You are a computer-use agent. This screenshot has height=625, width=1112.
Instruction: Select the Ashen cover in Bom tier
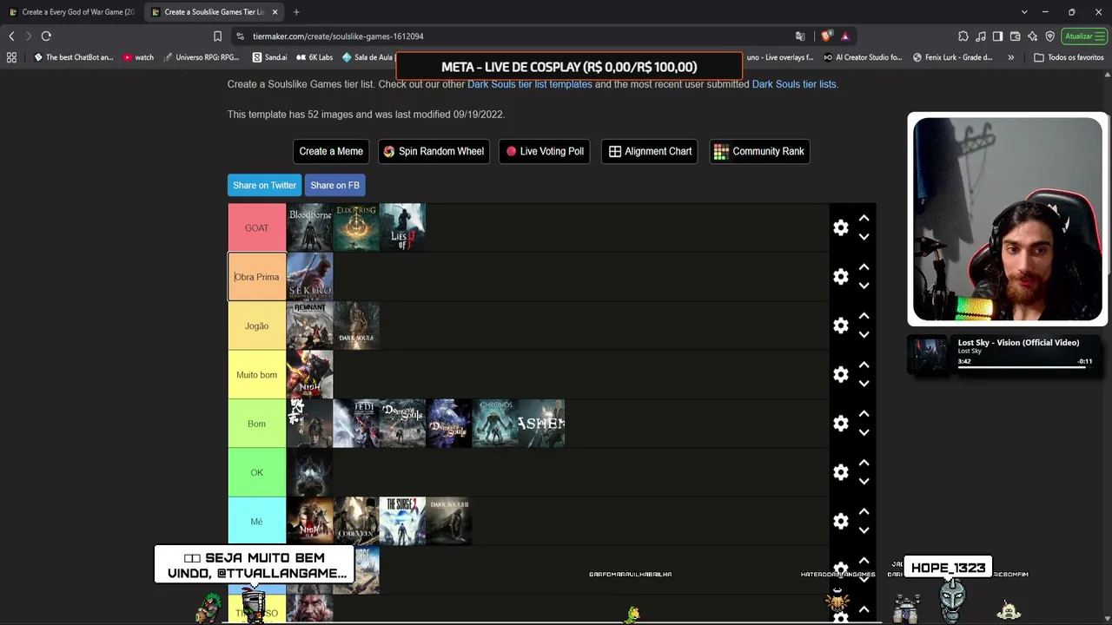tap(541, 424)
